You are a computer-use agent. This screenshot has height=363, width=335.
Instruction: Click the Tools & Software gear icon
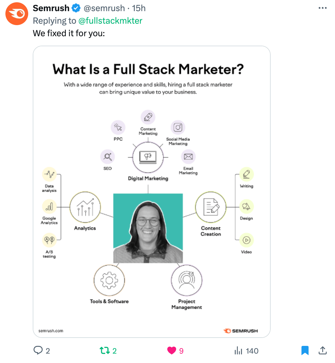click(x=109, y=280)
